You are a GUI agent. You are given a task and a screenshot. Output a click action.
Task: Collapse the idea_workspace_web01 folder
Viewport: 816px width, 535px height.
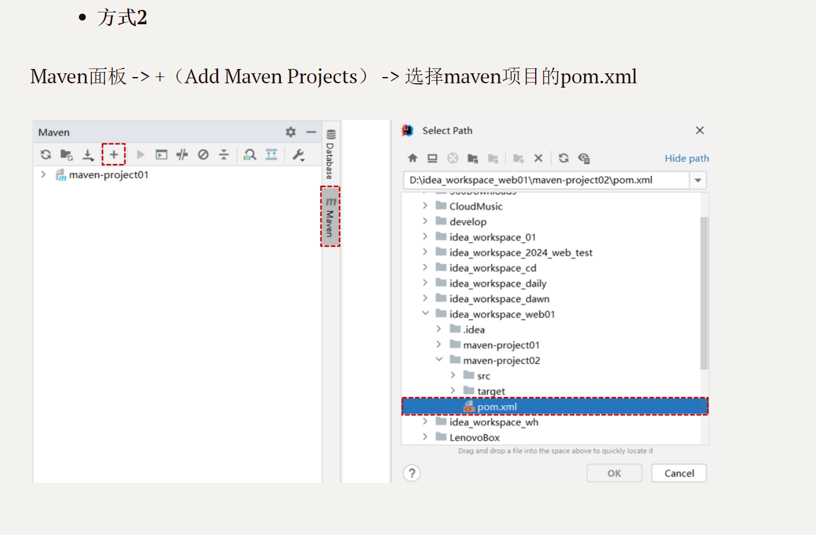pos(425,314)
